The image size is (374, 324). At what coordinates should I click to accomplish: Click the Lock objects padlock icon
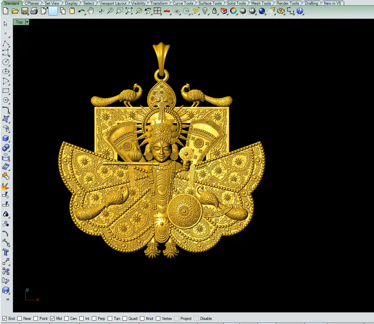[214, 11]
